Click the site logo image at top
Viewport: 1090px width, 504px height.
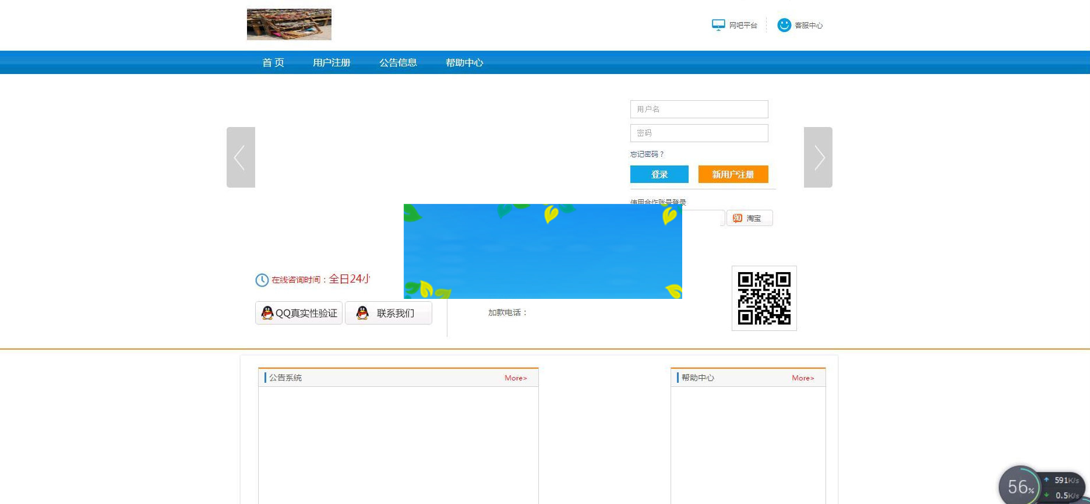click(289, 24)
